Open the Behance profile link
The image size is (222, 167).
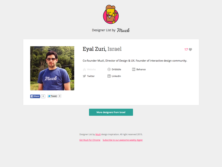(141, 69)
